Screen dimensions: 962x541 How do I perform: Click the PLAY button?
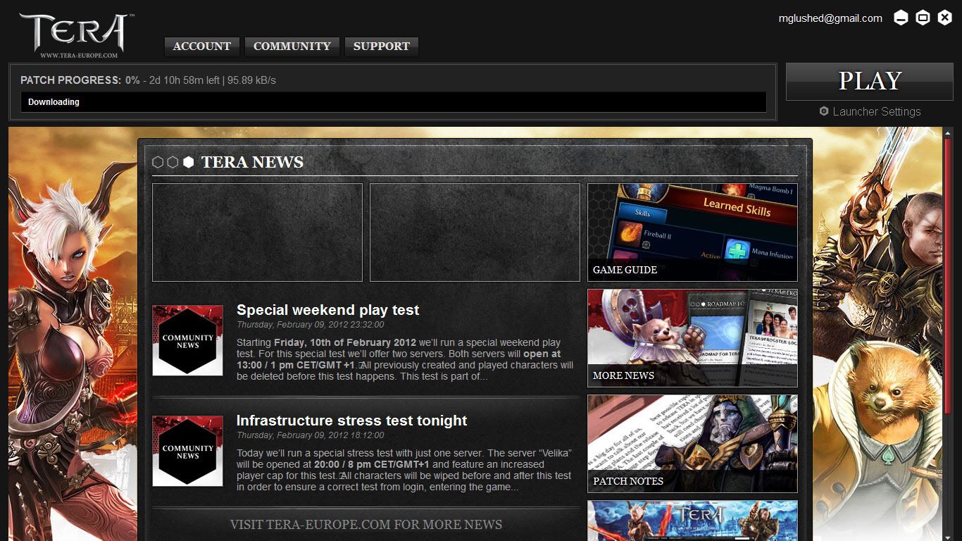(x=870, y=81)
